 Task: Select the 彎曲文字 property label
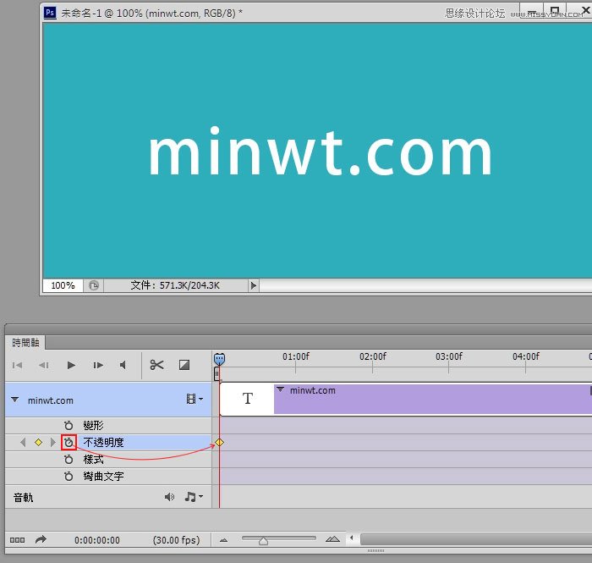[x=103, y=476]
